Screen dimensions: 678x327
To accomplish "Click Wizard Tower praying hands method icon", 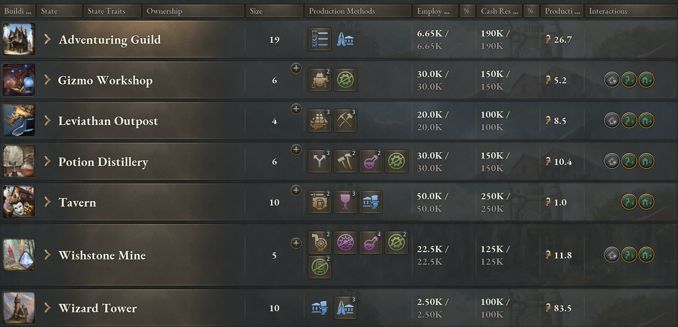I will (x=345, y=308).
